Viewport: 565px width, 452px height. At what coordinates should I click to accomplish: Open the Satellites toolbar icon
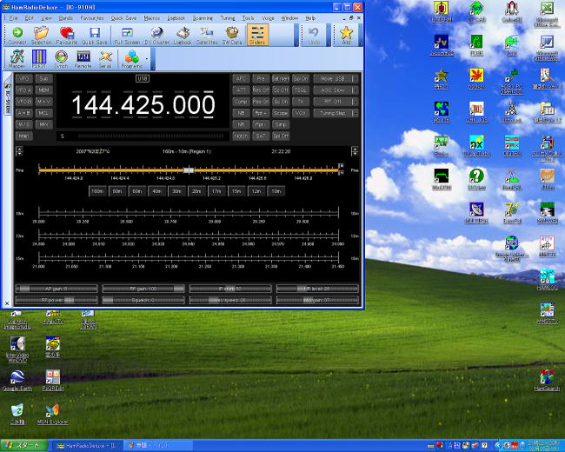point(207,36)
